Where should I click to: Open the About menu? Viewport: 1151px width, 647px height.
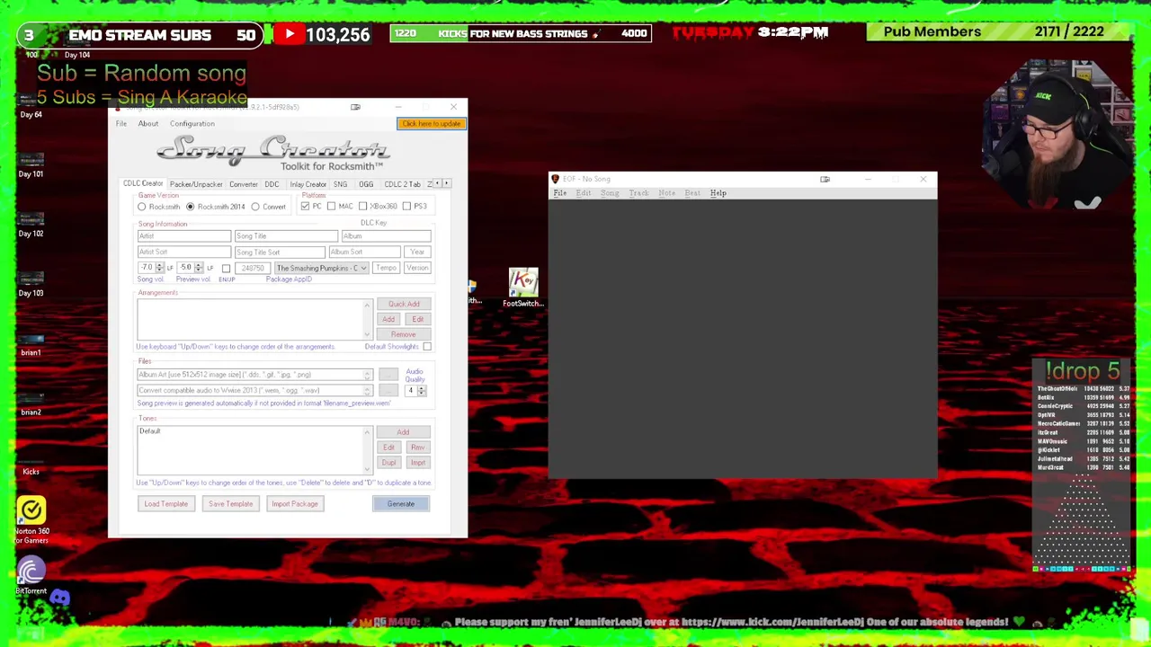147,124
